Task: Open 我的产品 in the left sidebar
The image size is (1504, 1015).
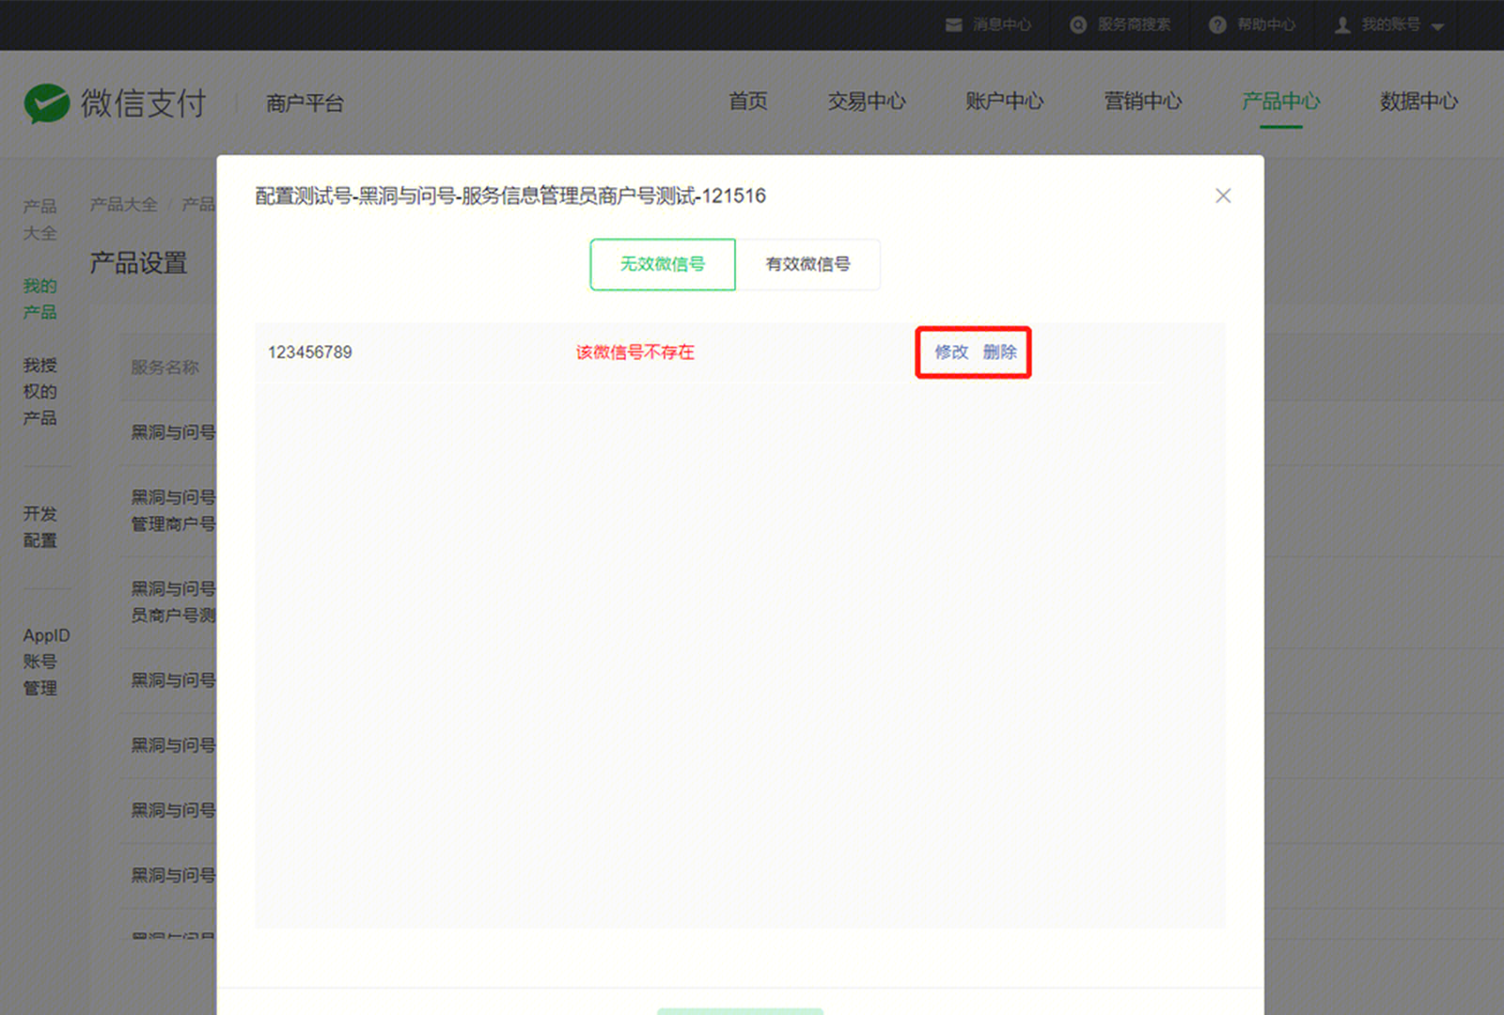Action: point(40,299)
